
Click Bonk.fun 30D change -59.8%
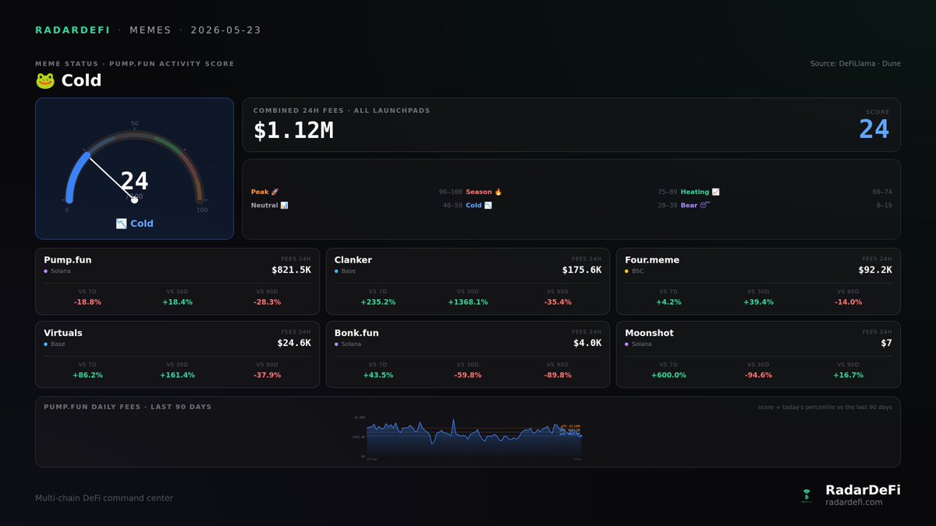(x=468, y=375)
